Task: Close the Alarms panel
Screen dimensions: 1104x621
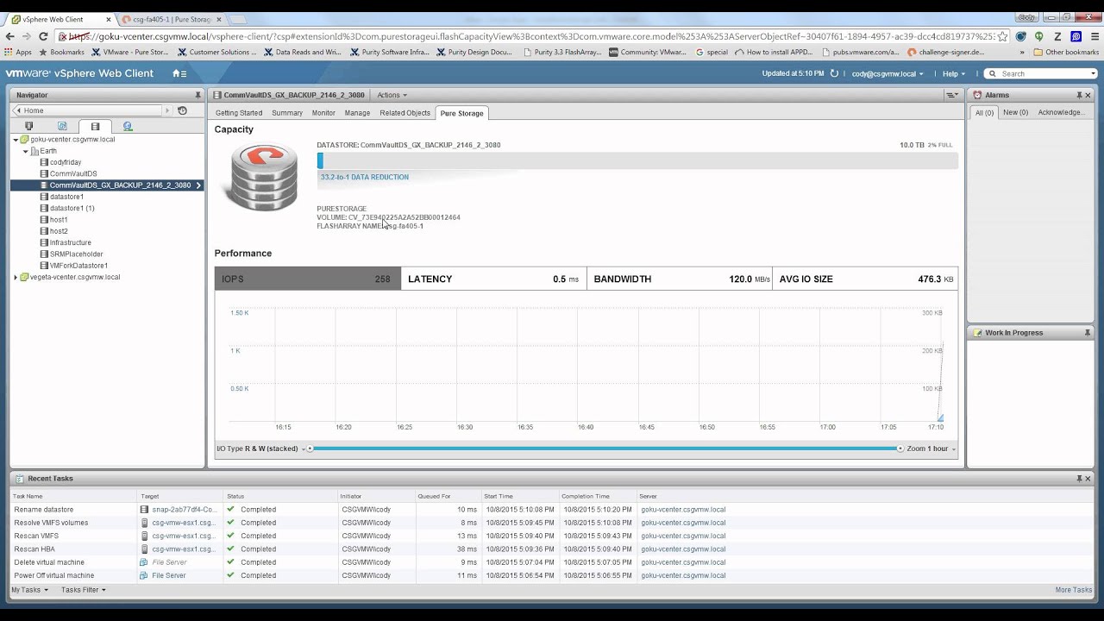Action: point(1088,95)
